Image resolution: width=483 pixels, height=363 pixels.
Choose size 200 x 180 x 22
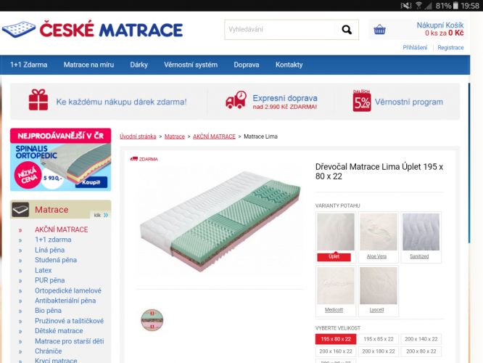pyautogui.click(x=379, y=351)
